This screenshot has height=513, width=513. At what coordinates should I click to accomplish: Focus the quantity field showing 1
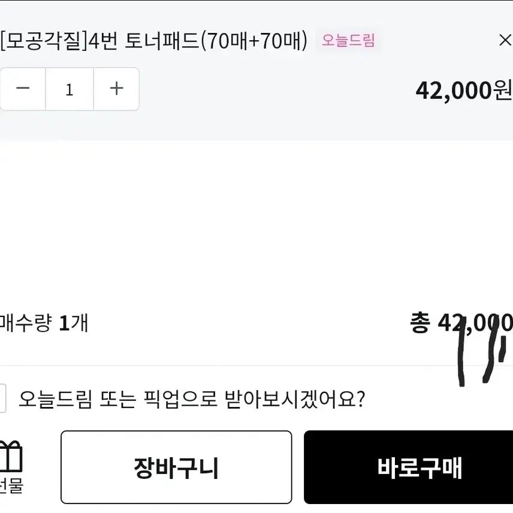tap(70, 89)
